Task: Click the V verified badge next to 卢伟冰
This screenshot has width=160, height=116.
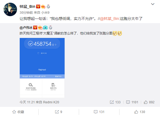Action: [35, 27]
